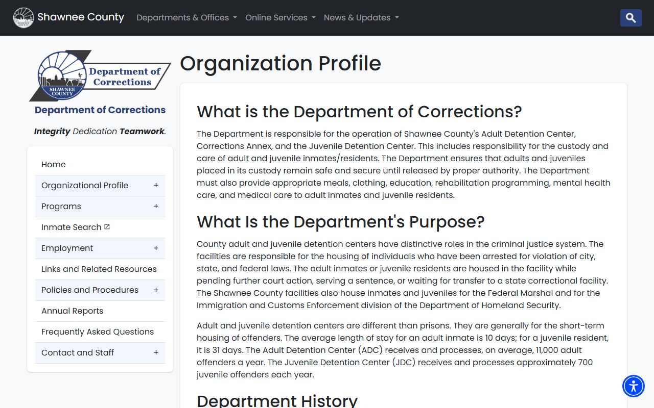The width and height of the screenshot is (654, 408).
Task: Expand Contact and Staff plus icon
Action: click(x=156, y=352)
